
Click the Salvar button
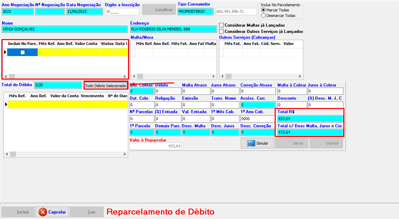tap(291, 143)
